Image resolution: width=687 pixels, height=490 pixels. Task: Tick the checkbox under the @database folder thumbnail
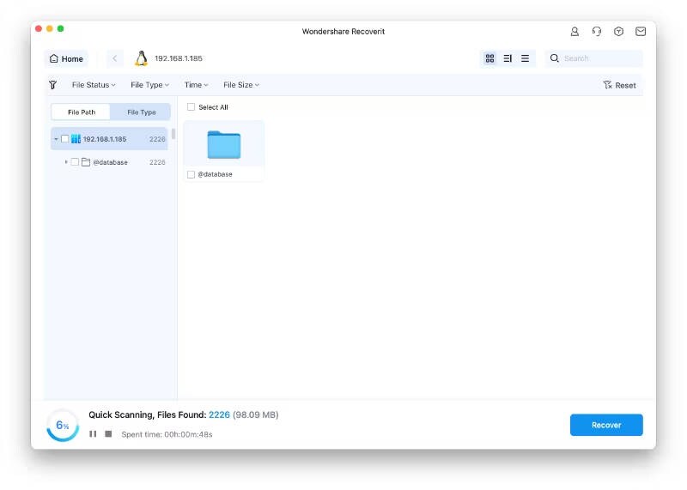191,174
